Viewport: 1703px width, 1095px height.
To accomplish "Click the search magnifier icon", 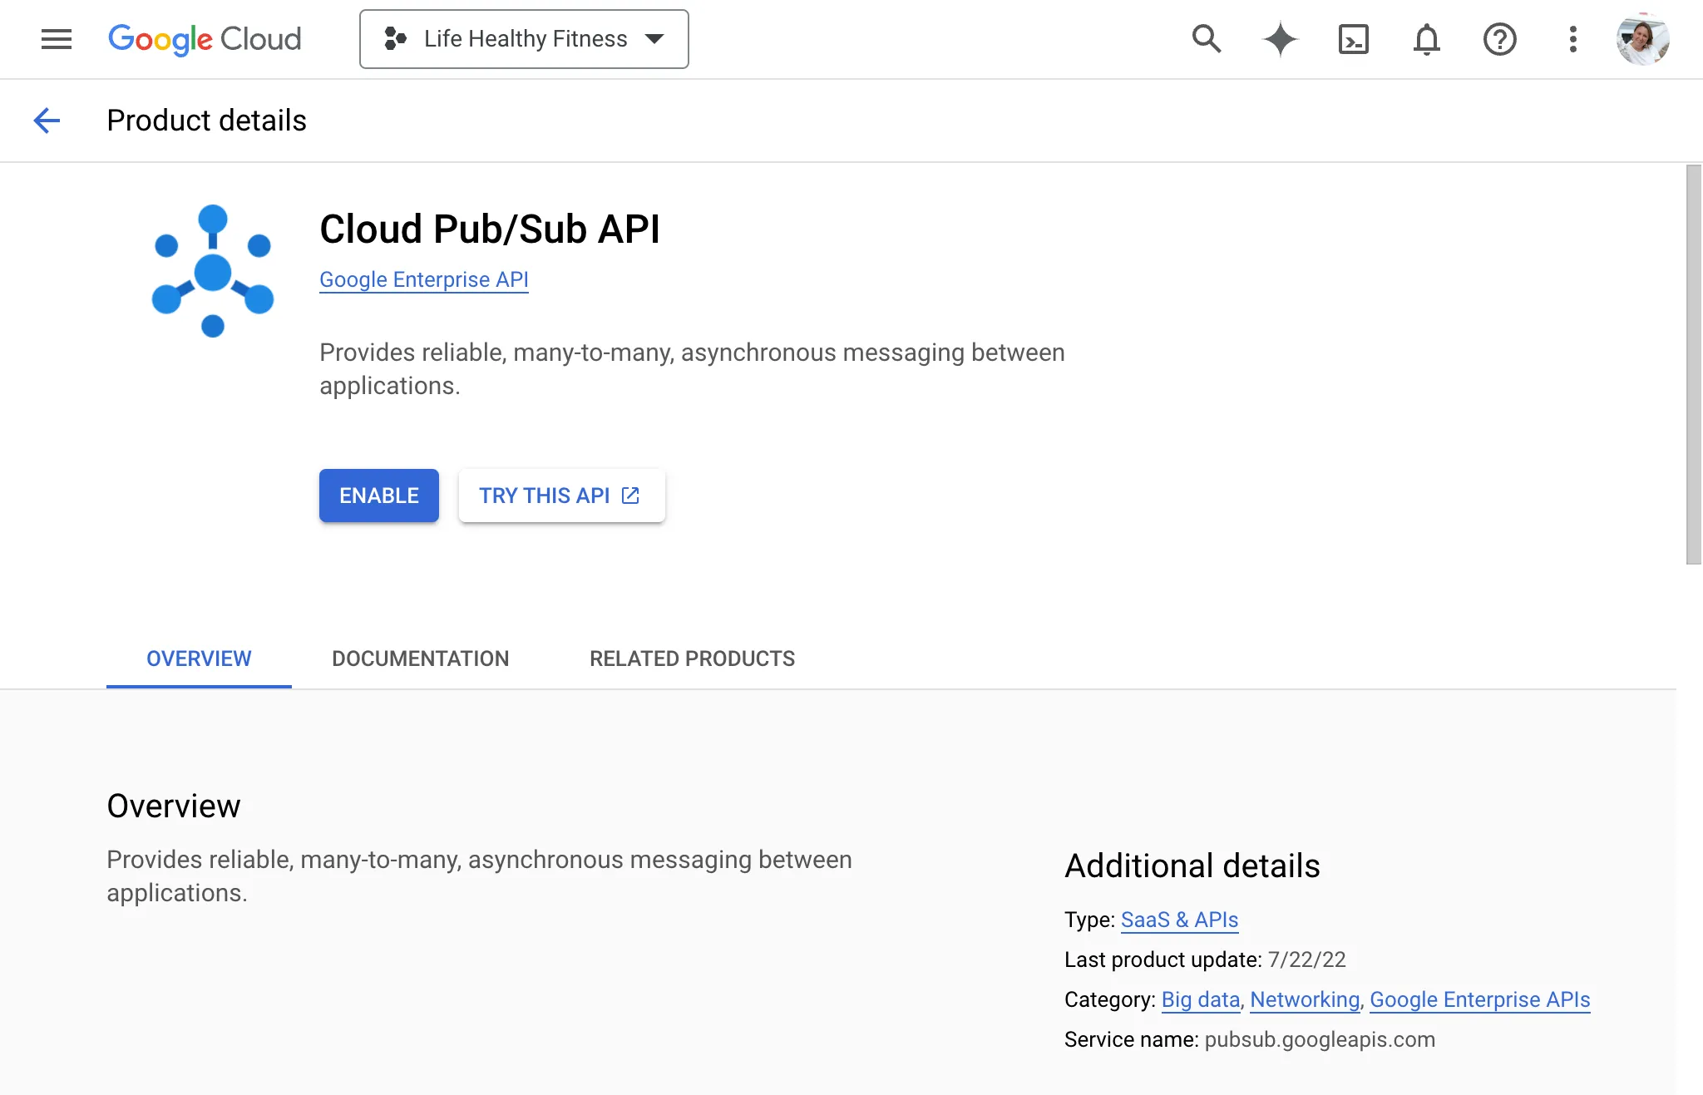I will [x=1207, y=39].
